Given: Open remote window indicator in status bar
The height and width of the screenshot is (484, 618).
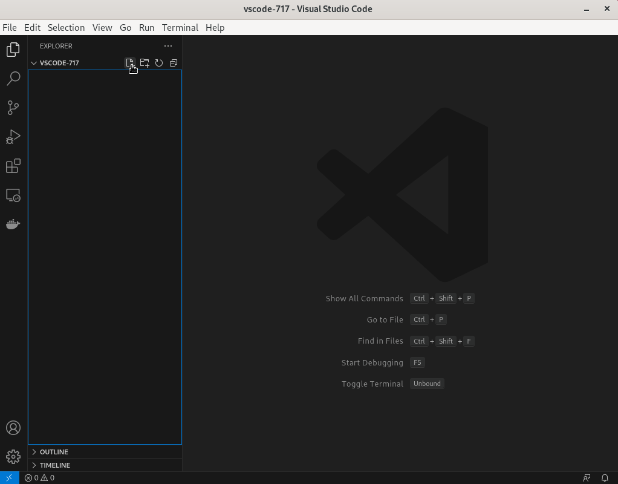Looking at the screenshot, I should click(x=10, y=478).
